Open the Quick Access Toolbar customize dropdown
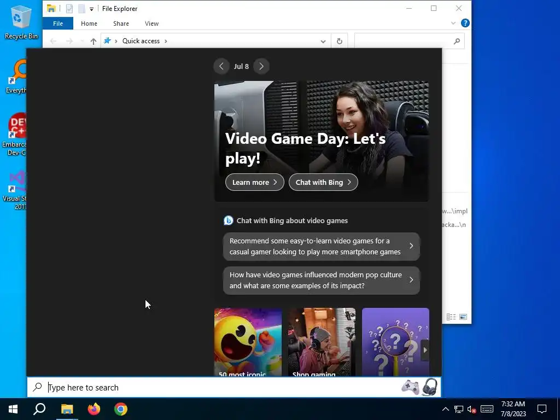The width and height of the screenshot is (560, 420). coord(91,9)
